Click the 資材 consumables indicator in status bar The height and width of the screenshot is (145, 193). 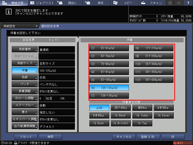click(x=183, y=143)
